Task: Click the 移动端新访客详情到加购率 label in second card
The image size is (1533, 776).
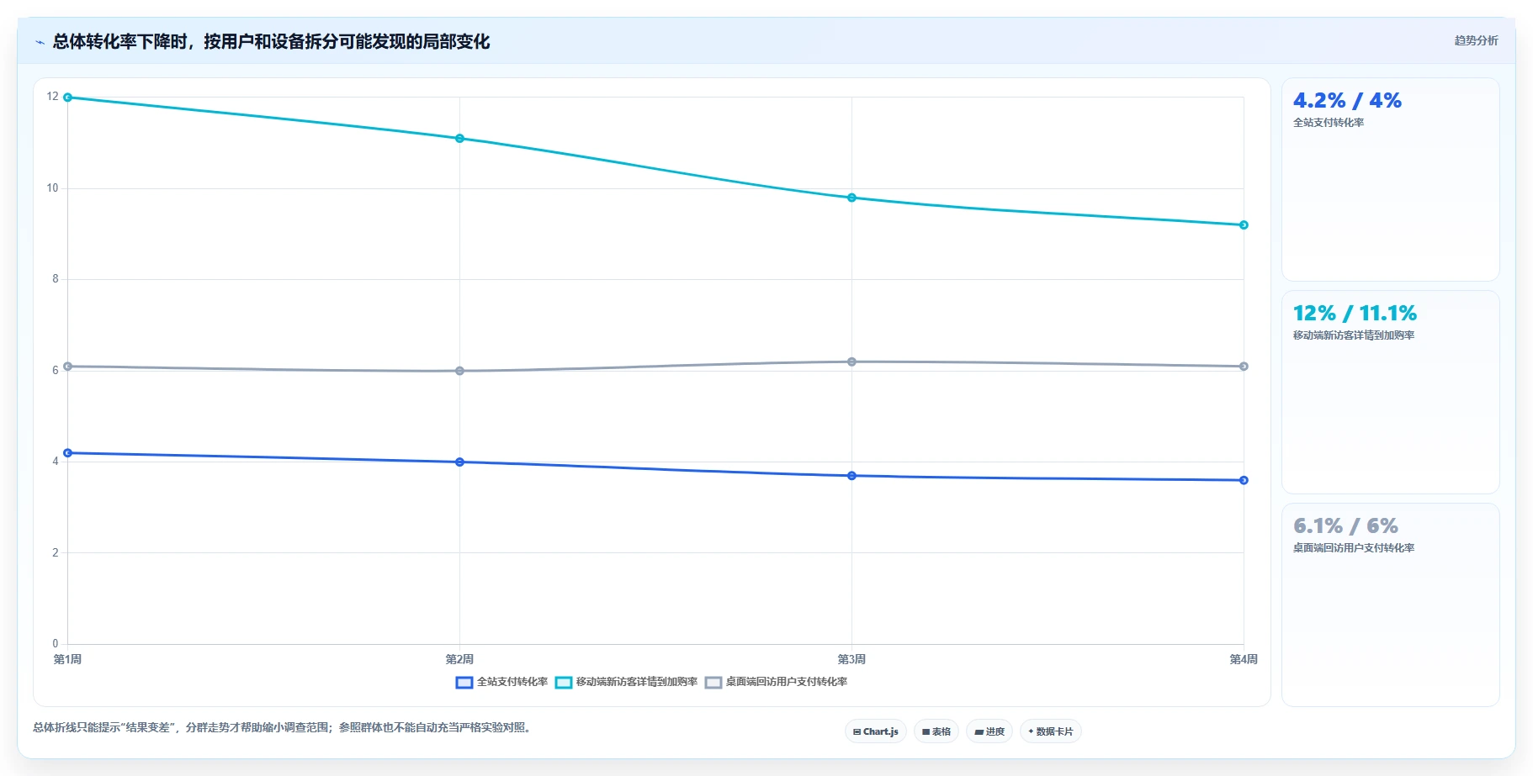Action: point(1354,335)
